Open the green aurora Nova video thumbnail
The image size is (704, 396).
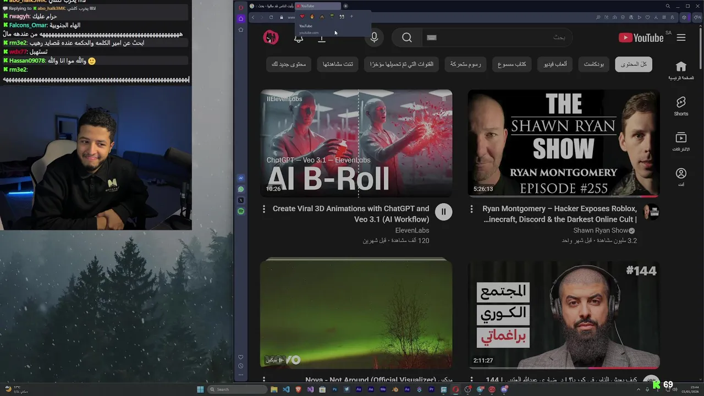[356, 313]
